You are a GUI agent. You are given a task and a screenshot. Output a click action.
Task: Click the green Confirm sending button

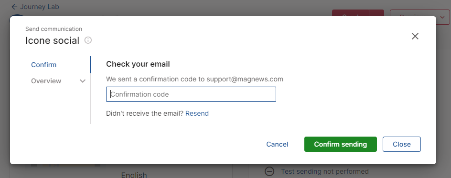[340, 144]
